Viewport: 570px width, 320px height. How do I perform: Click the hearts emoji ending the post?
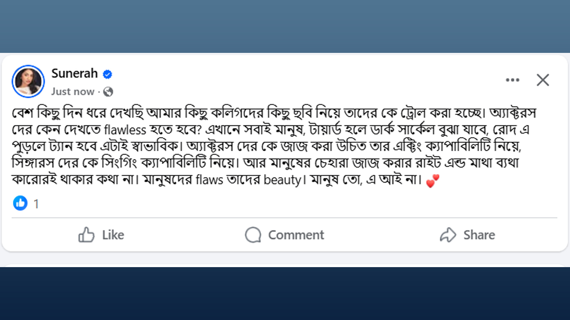click(432, 181)
